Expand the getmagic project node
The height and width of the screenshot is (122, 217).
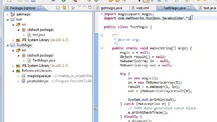pyautogui.click(x=7, y=14)
